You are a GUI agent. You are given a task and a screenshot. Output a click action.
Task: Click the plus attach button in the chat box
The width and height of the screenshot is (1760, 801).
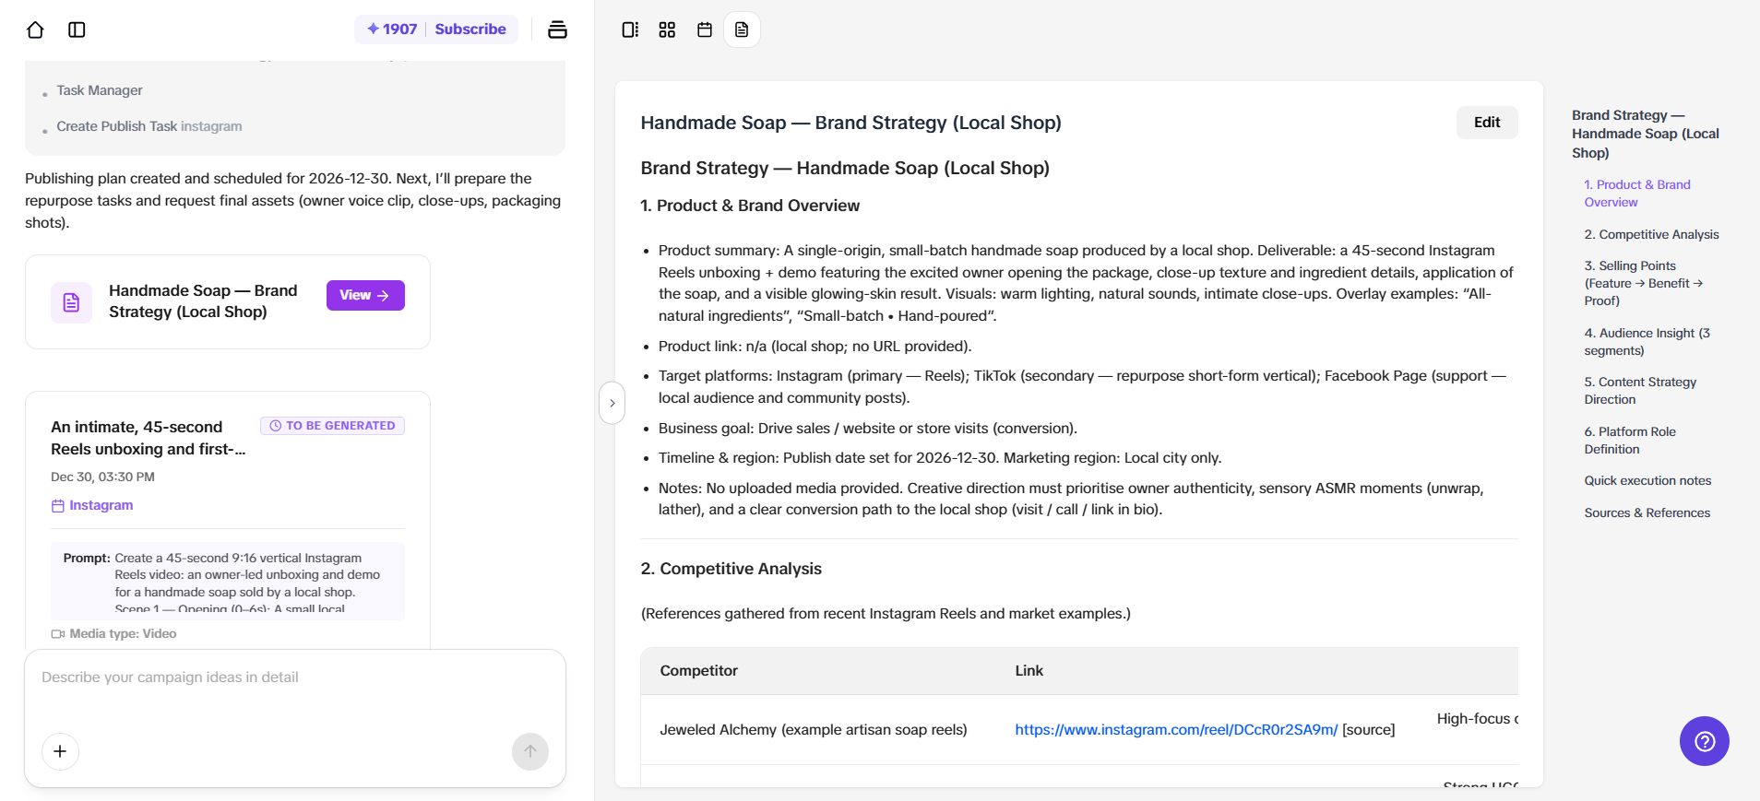(60, 751)
